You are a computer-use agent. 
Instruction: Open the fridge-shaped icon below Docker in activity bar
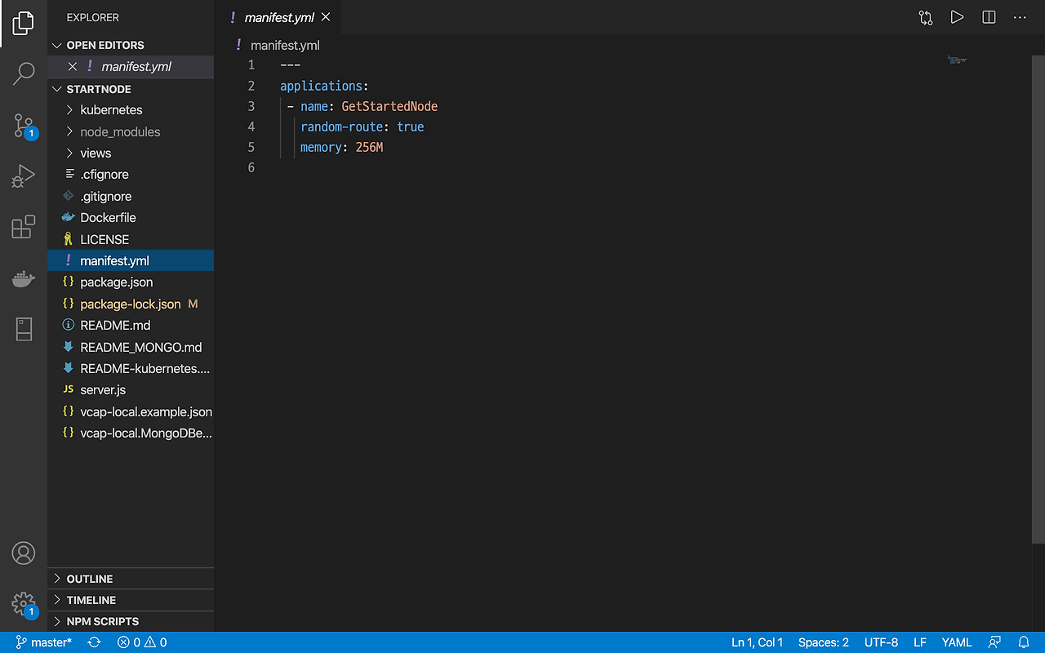coord(24,329)
